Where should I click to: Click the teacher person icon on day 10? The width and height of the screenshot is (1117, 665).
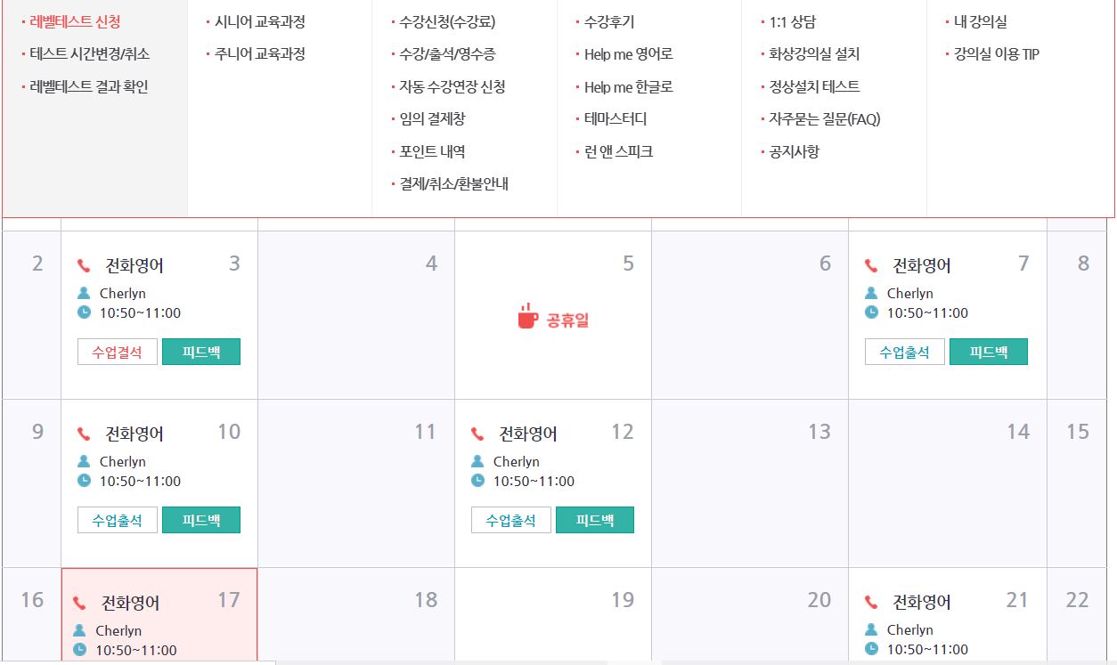point(84,461)
